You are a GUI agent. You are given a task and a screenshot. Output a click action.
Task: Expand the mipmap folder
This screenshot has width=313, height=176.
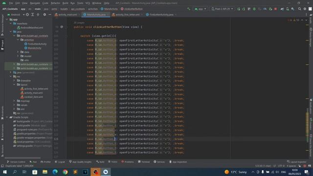click(x=14, y=101)
